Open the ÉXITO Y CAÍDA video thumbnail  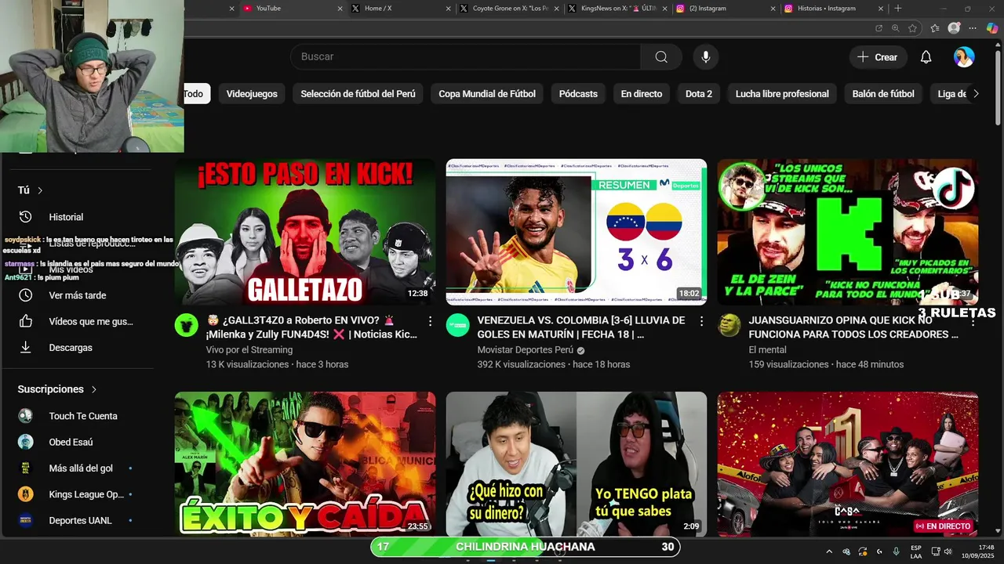(305, 464)
